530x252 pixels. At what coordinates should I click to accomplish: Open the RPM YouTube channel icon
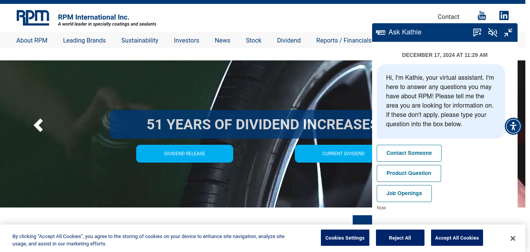point(482,16)
